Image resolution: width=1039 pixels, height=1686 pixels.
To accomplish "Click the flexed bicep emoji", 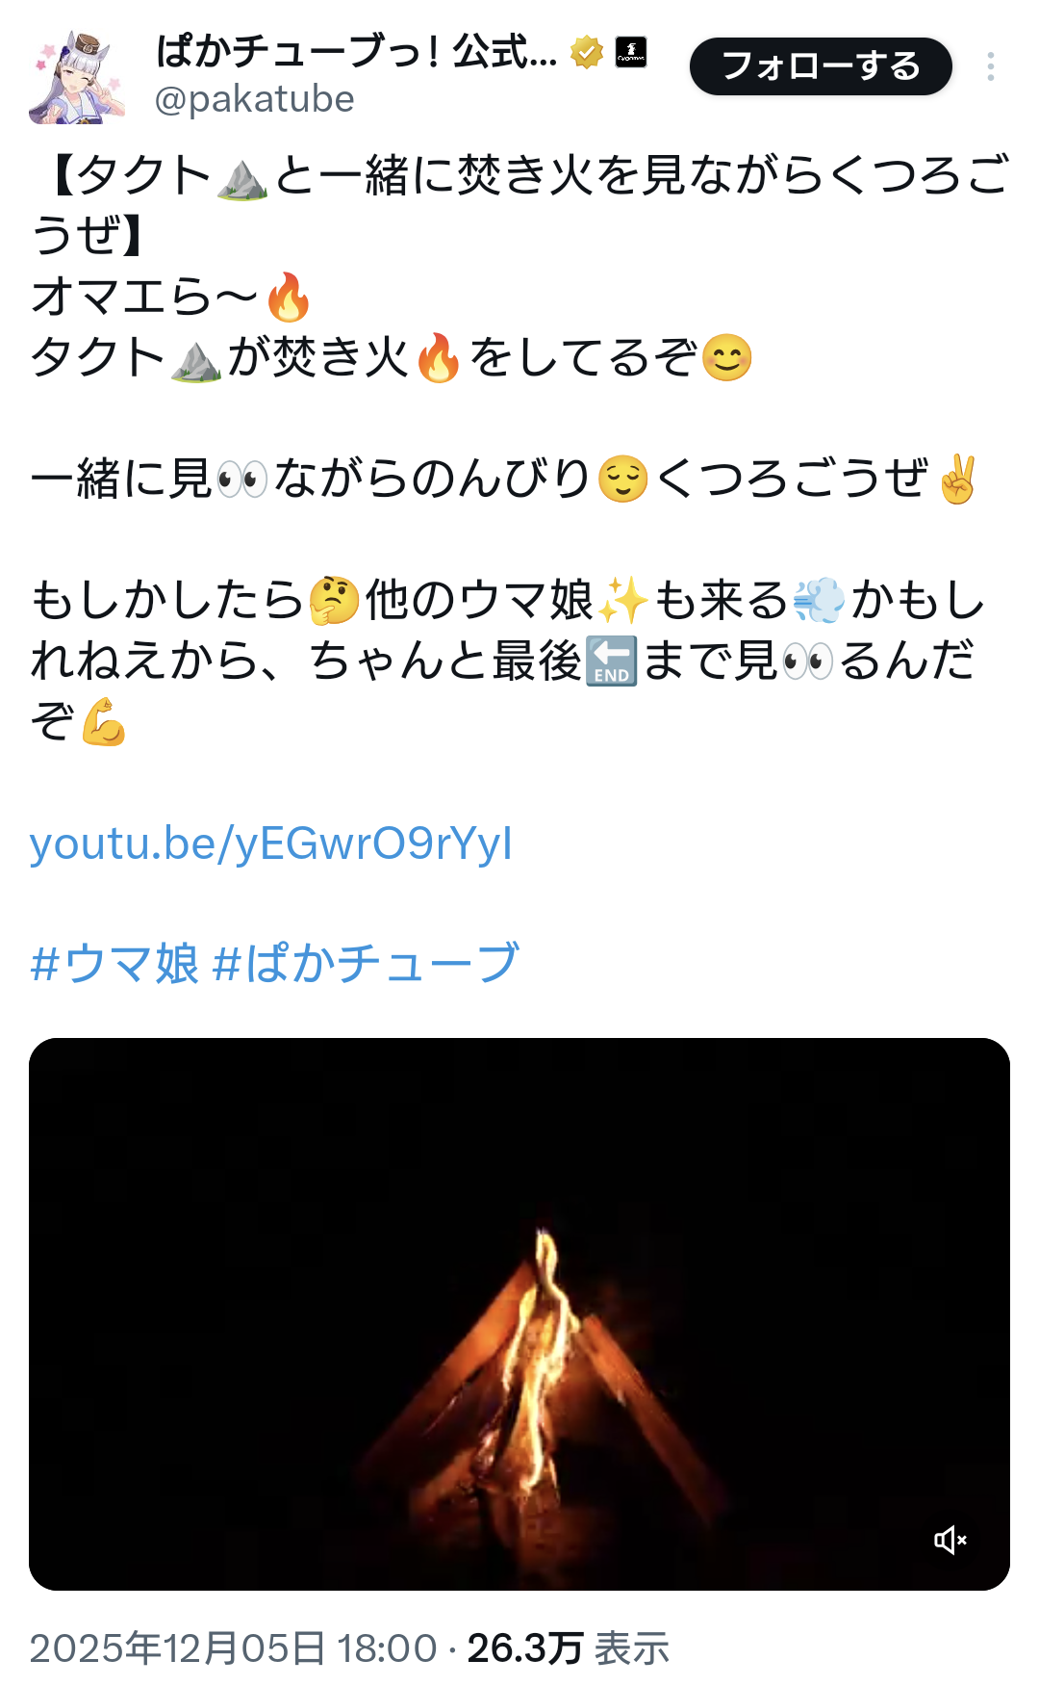I will [104, 722].
